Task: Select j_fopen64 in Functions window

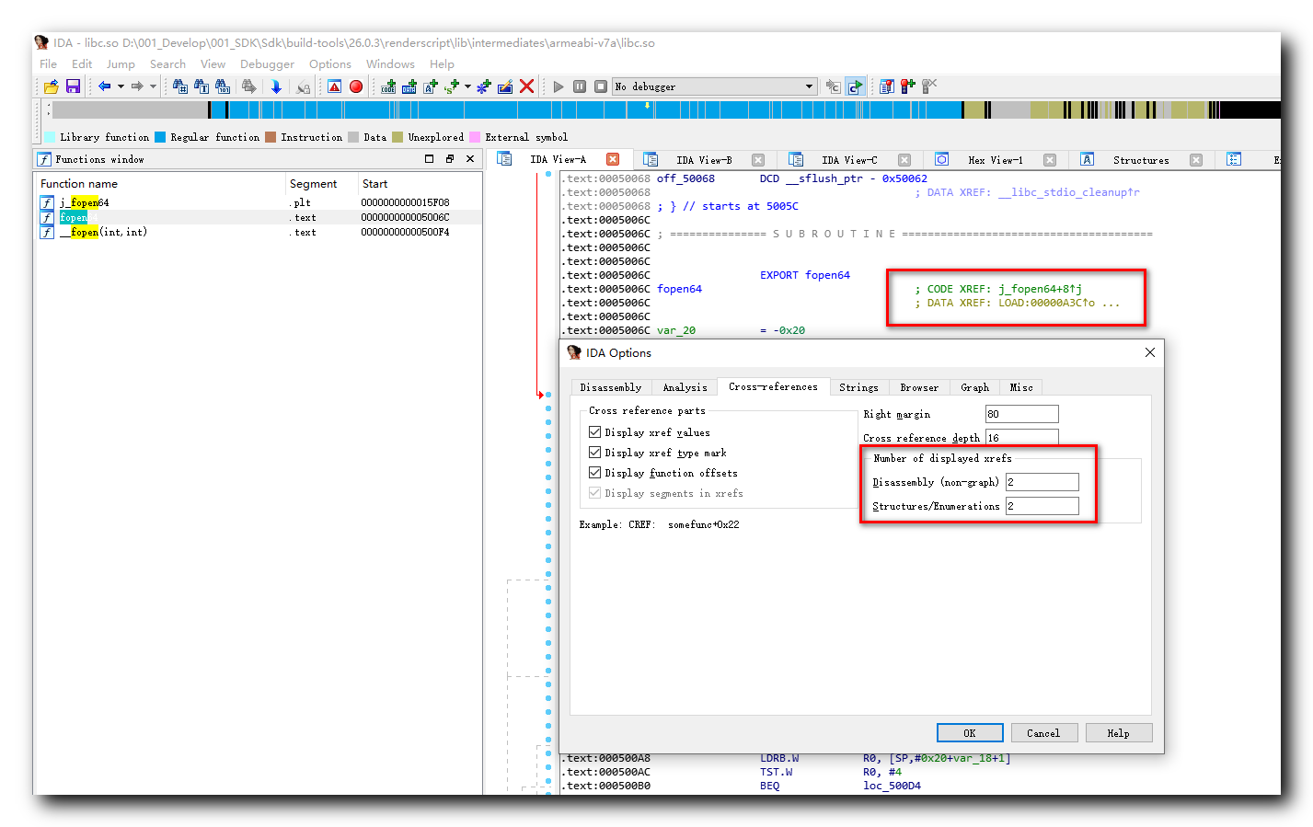Action: tap(259, 202)
